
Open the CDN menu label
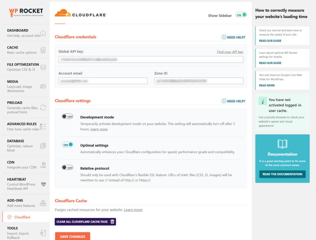(x=11, y=162)
